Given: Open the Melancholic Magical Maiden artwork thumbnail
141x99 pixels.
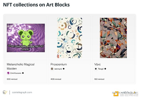Looking at the screenshot, I should (x=26, y=38).
